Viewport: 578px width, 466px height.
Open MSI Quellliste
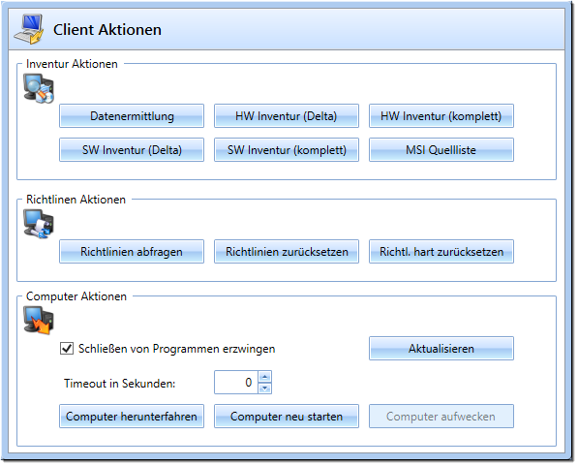coord(441,150)
